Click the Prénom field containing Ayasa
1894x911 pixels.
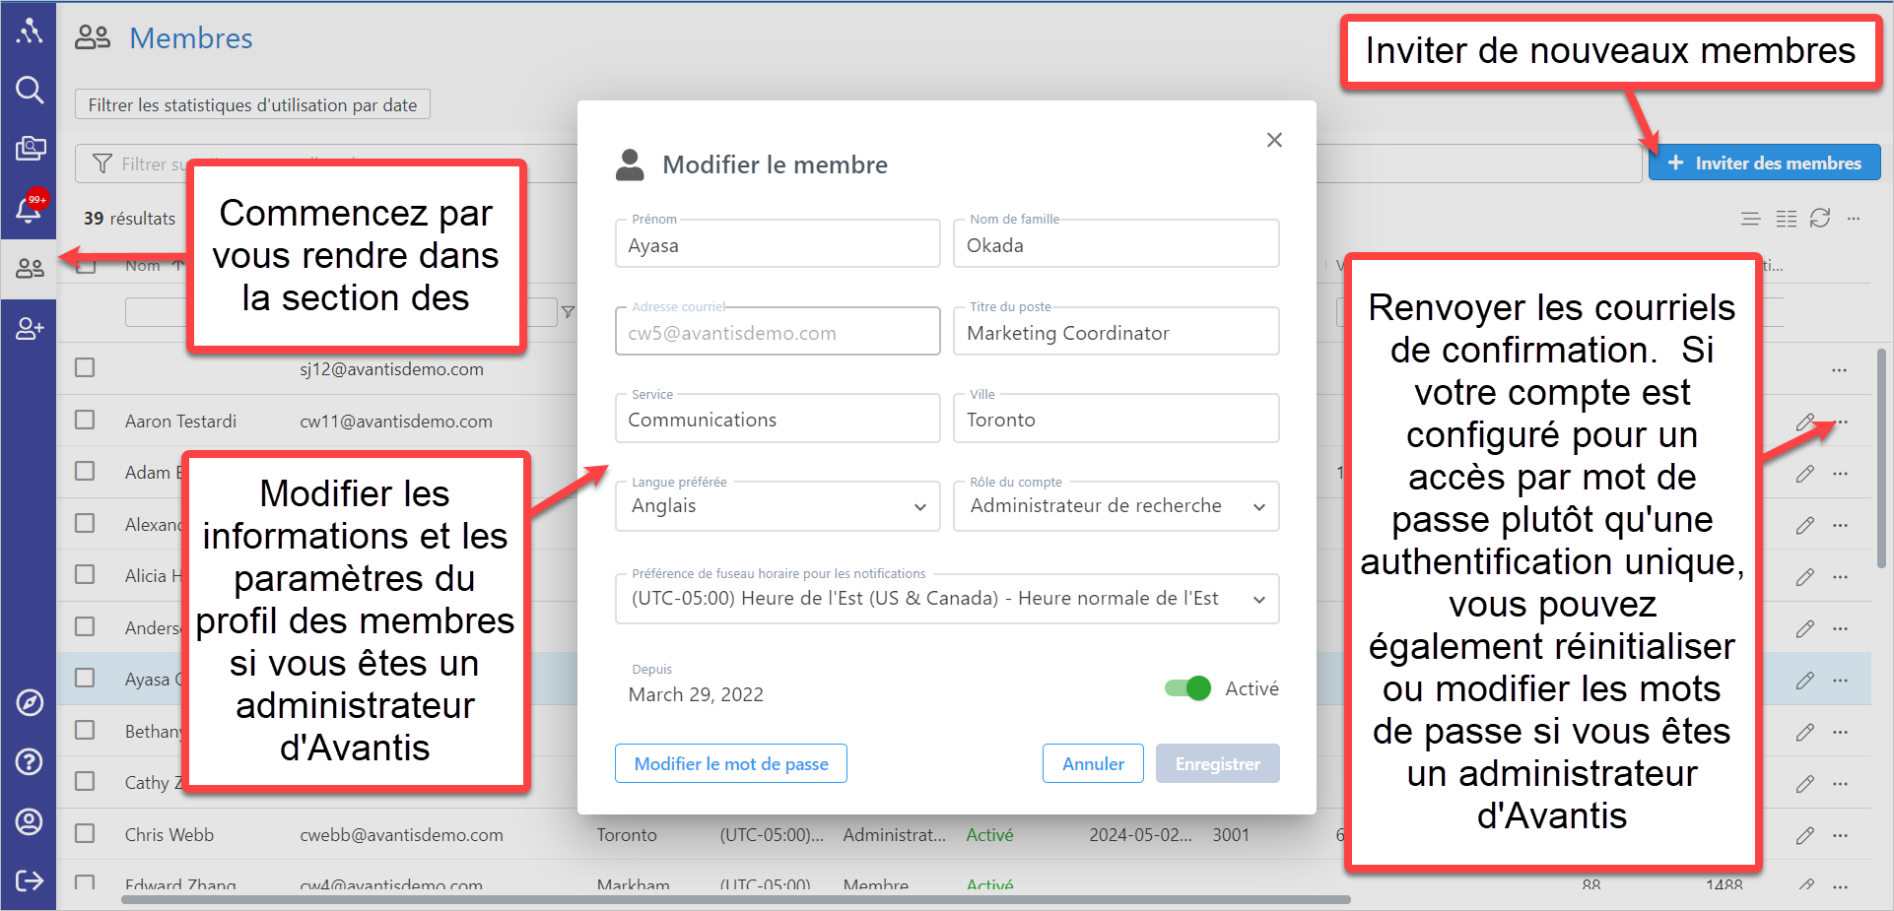(778, 244)
